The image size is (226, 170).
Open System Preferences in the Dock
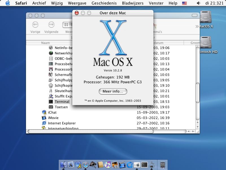point(137,165)
